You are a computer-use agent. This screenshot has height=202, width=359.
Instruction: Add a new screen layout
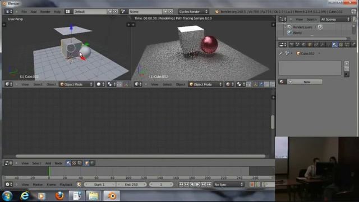tap(110, 11)
